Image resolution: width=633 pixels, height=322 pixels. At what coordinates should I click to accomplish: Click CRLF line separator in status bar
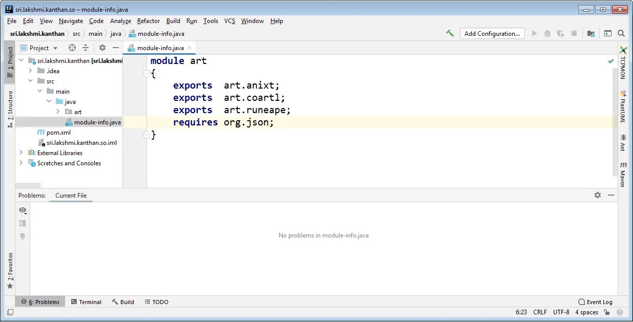coord(540,312)
